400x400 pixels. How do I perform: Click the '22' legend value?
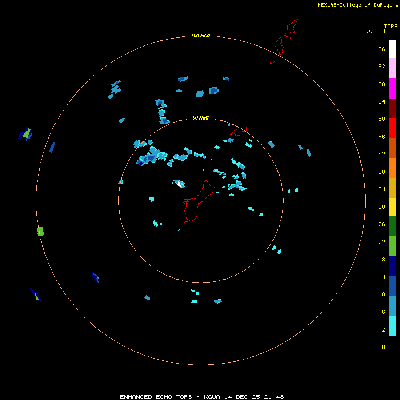pyautogui.click(x=382, y=242)
